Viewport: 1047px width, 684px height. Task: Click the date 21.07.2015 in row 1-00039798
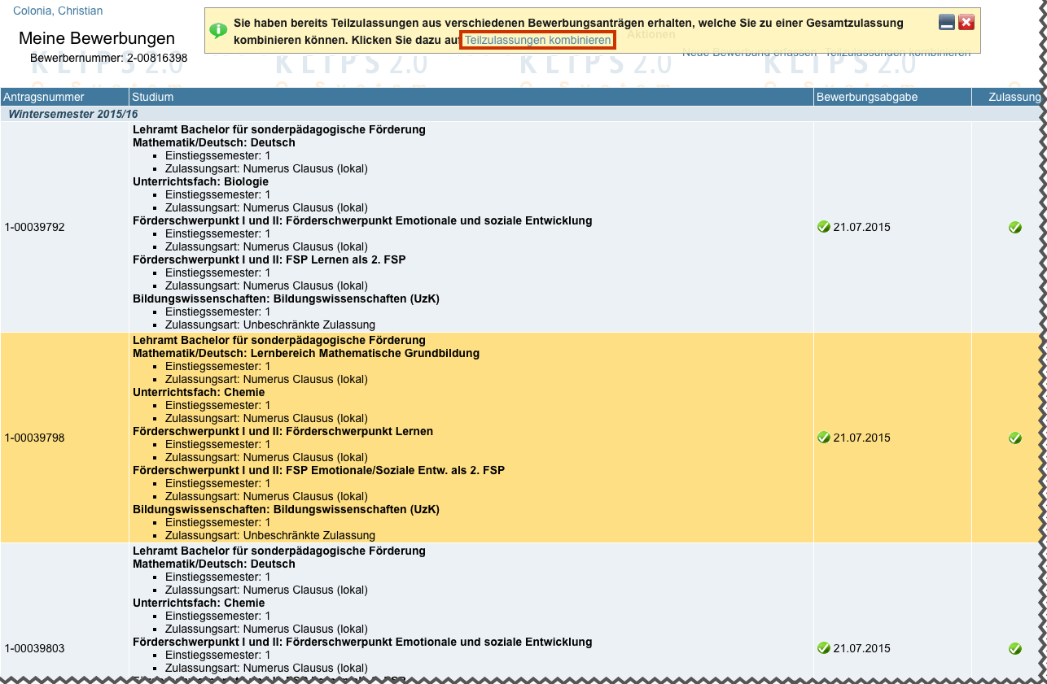click(862, 438)
